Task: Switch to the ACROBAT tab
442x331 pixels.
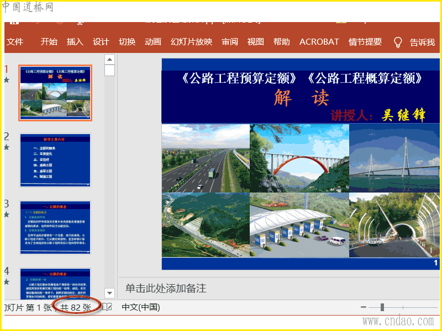Action: pyautogui.click(x=319, y=42)
